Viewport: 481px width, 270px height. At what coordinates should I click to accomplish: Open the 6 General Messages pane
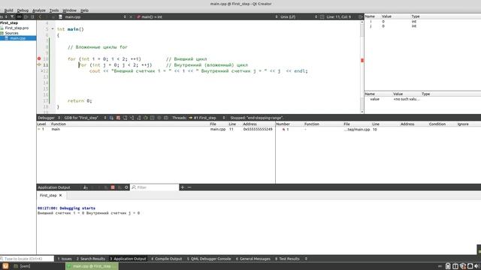pos(253,259)
